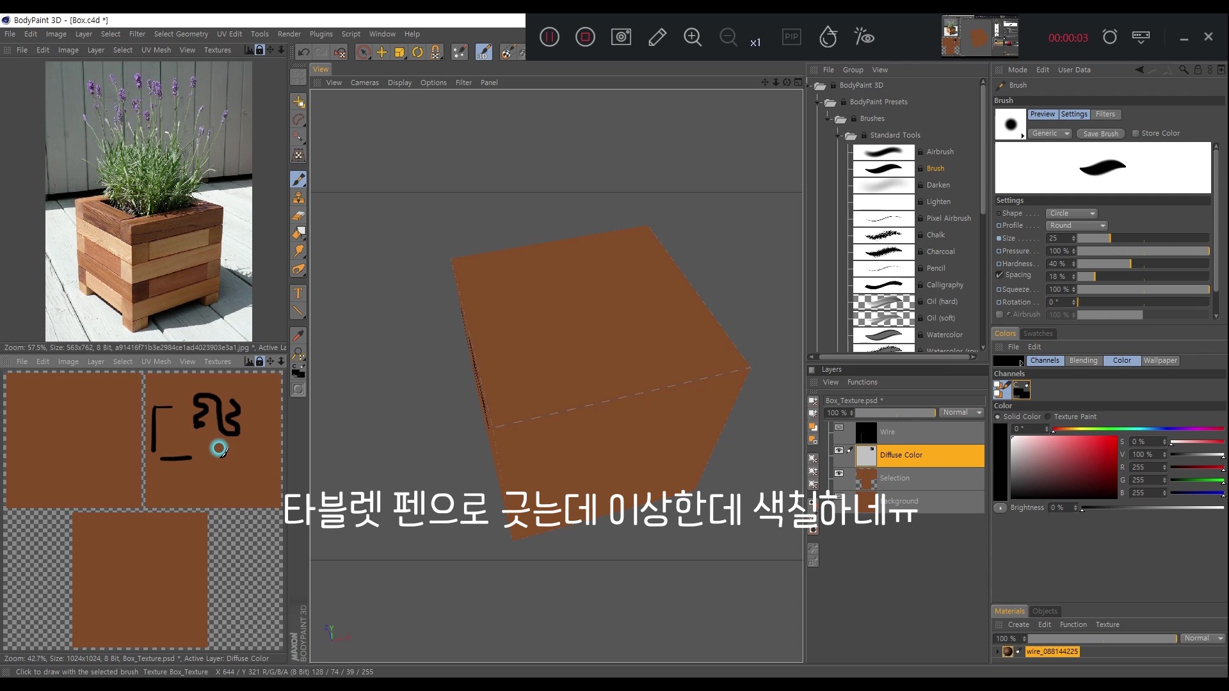Viewport: 1229px width, 691px height.
Task: Open the brush Shape dropdown showing Circle
Action: (x=1072, y=213)
